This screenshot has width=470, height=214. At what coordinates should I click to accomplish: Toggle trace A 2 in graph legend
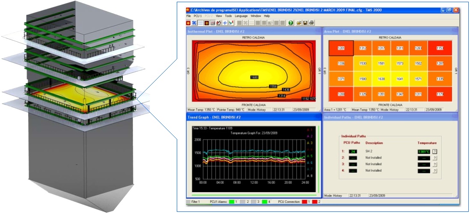[310, 136]
